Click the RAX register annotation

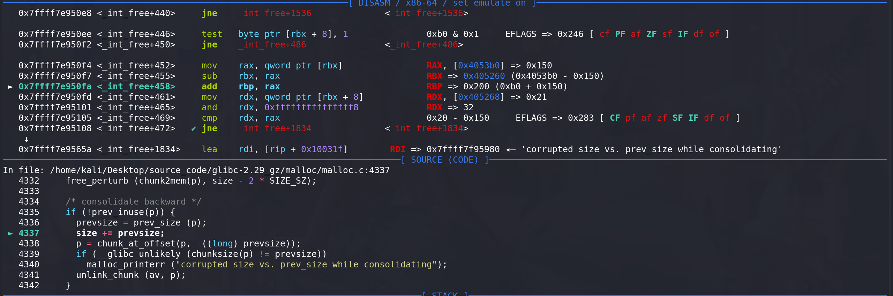[x=434, y=66]
